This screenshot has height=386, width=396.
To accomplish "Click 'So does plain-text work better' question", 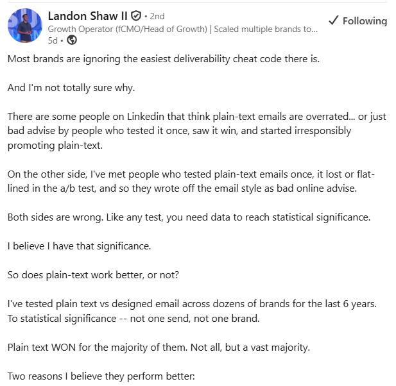I will pos(93,275).
